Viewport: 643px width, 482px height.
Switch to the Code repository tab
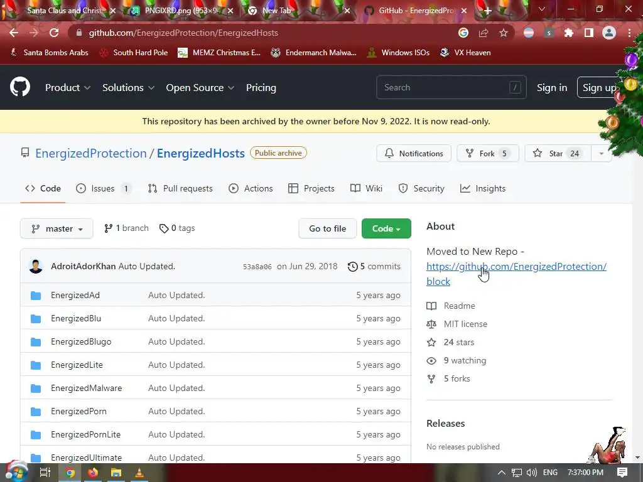pos(43,188)
